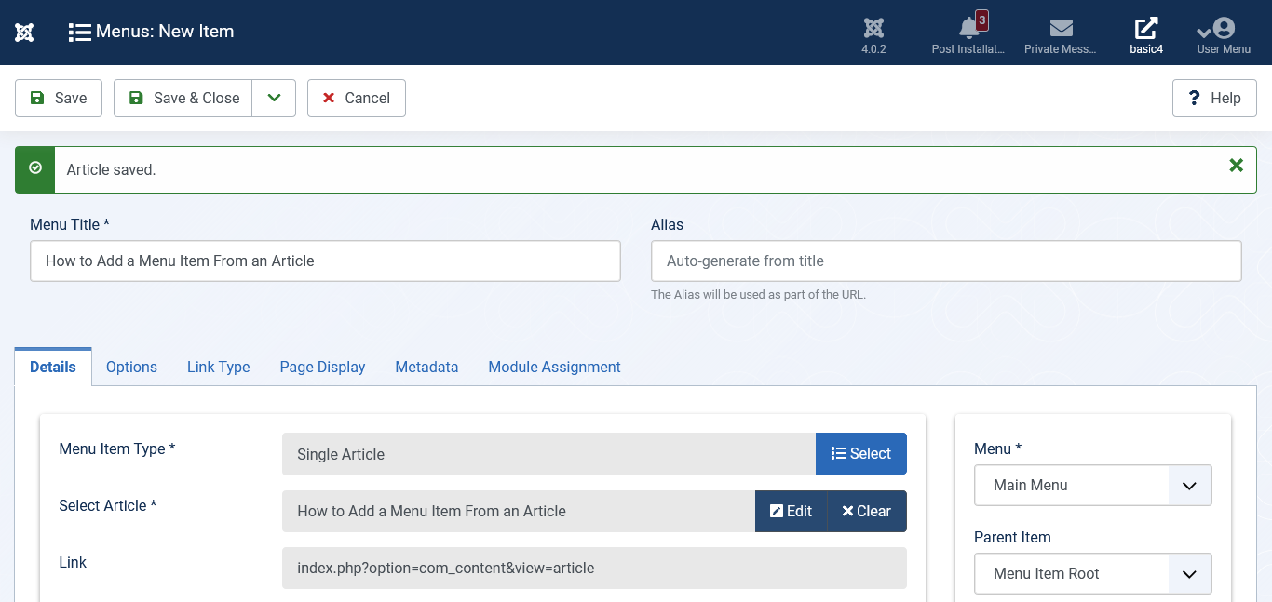Click the Help question mark button
This screenshot has width=1272, height=602.
click(1214, 98)
